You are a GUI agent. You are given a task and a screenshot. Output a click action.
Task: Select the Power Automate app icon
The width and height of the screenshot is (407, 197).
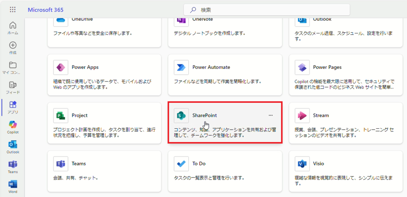[x=181, y=67]
